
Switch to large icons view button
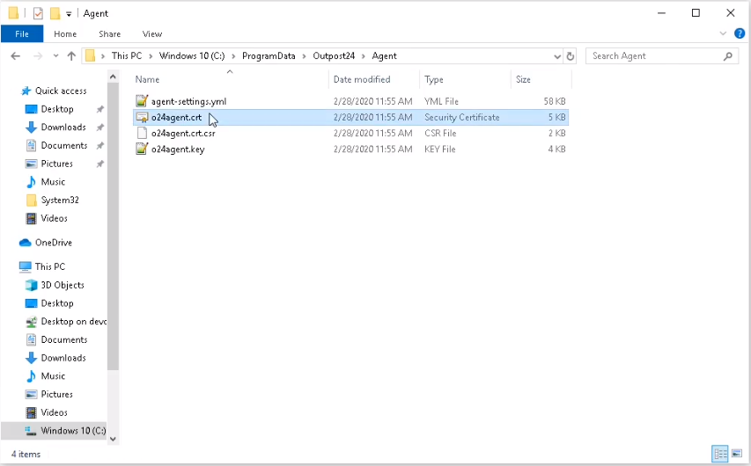(737, 455)
